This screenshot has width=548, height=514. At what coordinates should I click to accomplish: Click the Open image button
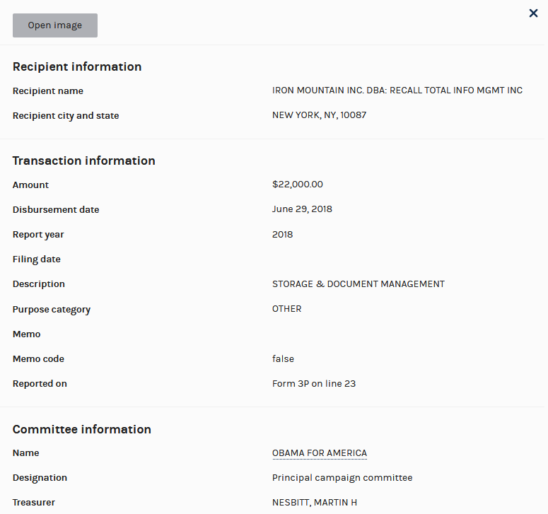[x=55, y=25]
